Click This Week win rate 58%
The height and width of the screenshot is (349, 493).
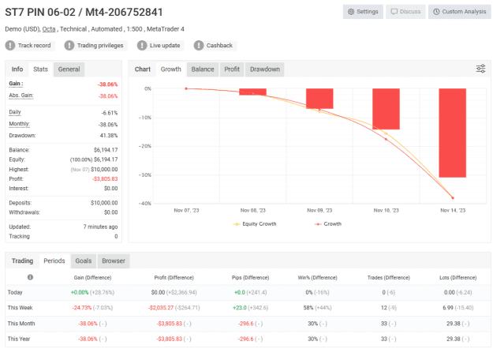click(308, 308)
